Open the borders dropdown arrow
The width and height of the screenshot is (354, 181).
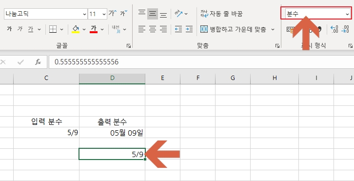point(61,29)
